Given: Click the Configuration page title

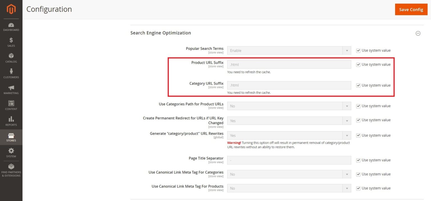Looking at the screenshot, I should tap(49, 9).
